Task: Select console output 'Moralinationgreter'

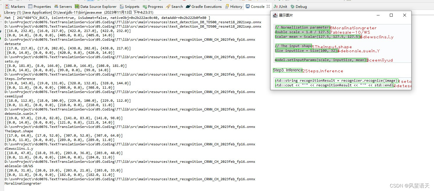Action: 23,183
